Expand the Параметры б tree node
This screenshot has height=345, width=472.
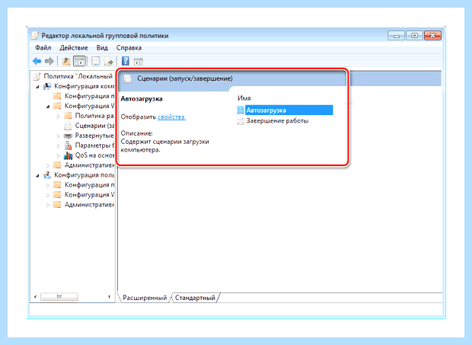tap(59, 146)
